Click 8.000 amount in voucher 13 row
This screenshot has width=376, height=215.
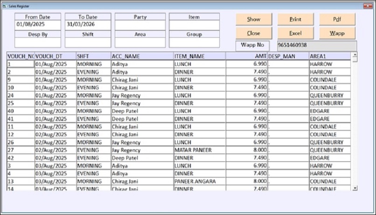pos(246,181)
